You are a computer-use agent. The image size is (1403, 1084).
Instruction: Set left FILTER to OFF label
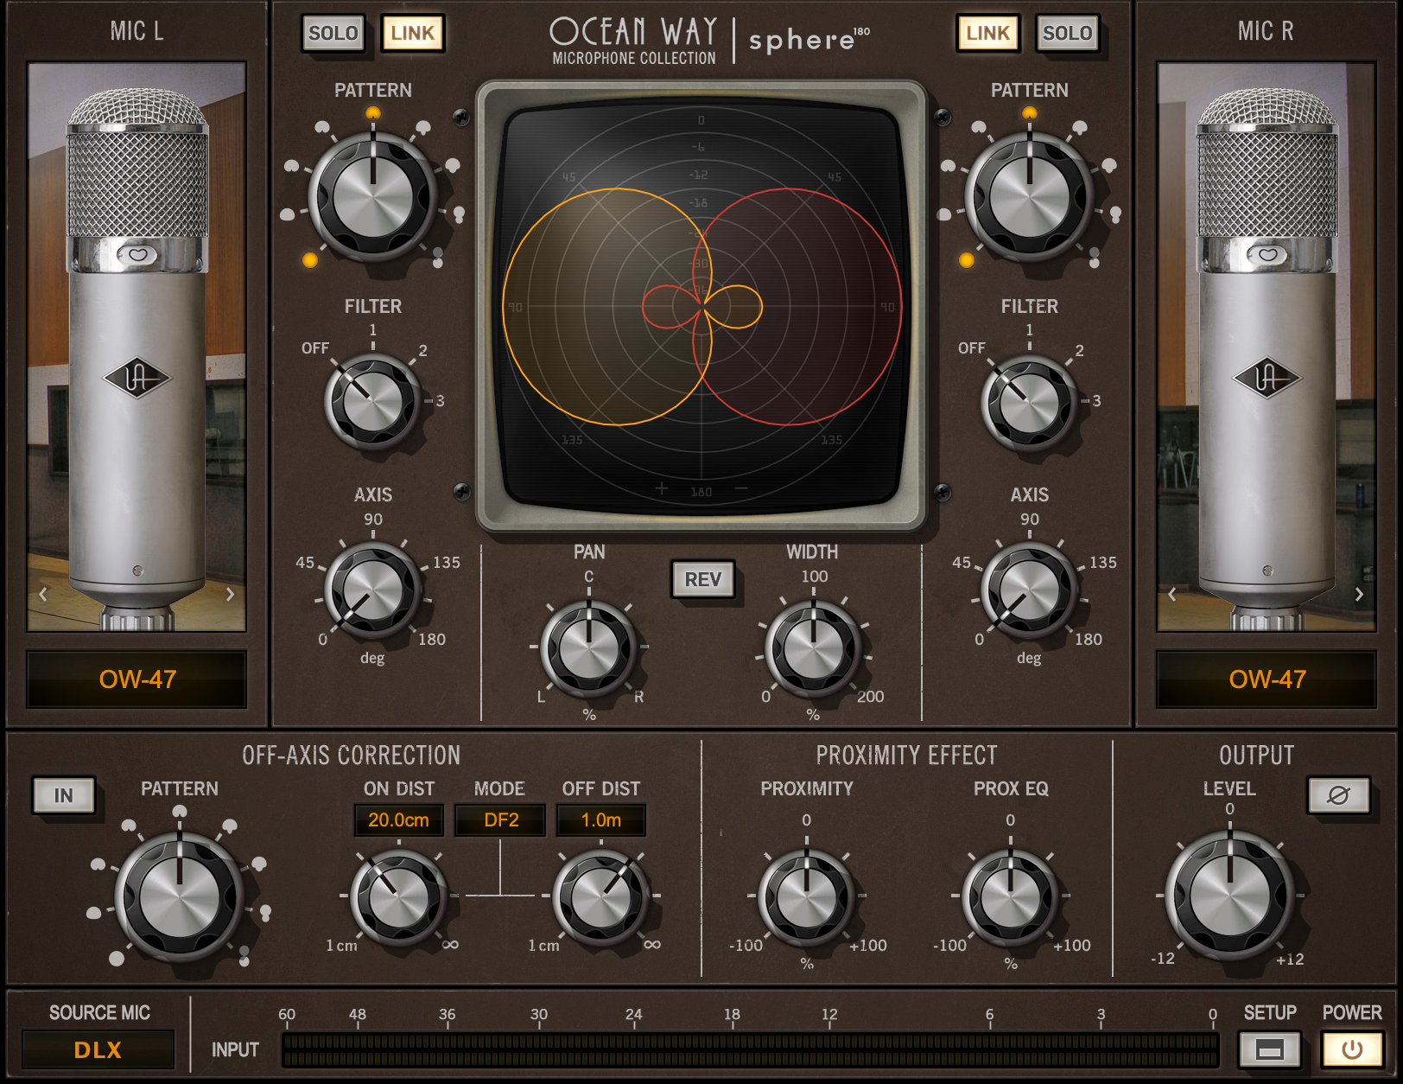click(x=315, y=348)
